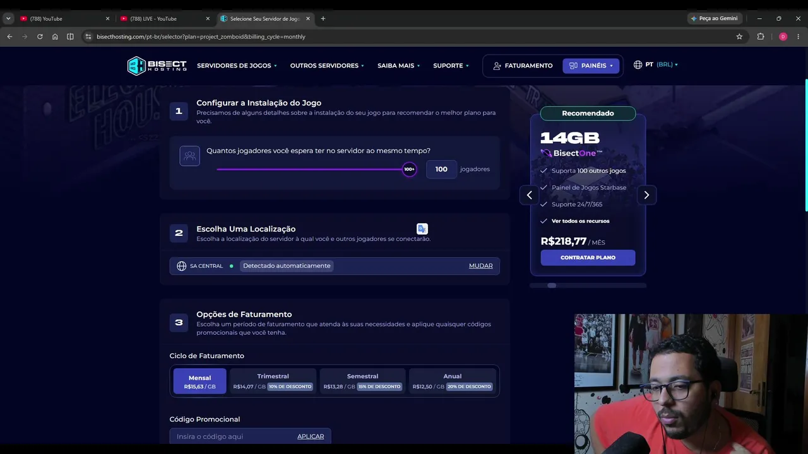The height and width of the screenshot is (454, 808).
Task: Open the Chrome profile avatar
Action: click(783, 37)
